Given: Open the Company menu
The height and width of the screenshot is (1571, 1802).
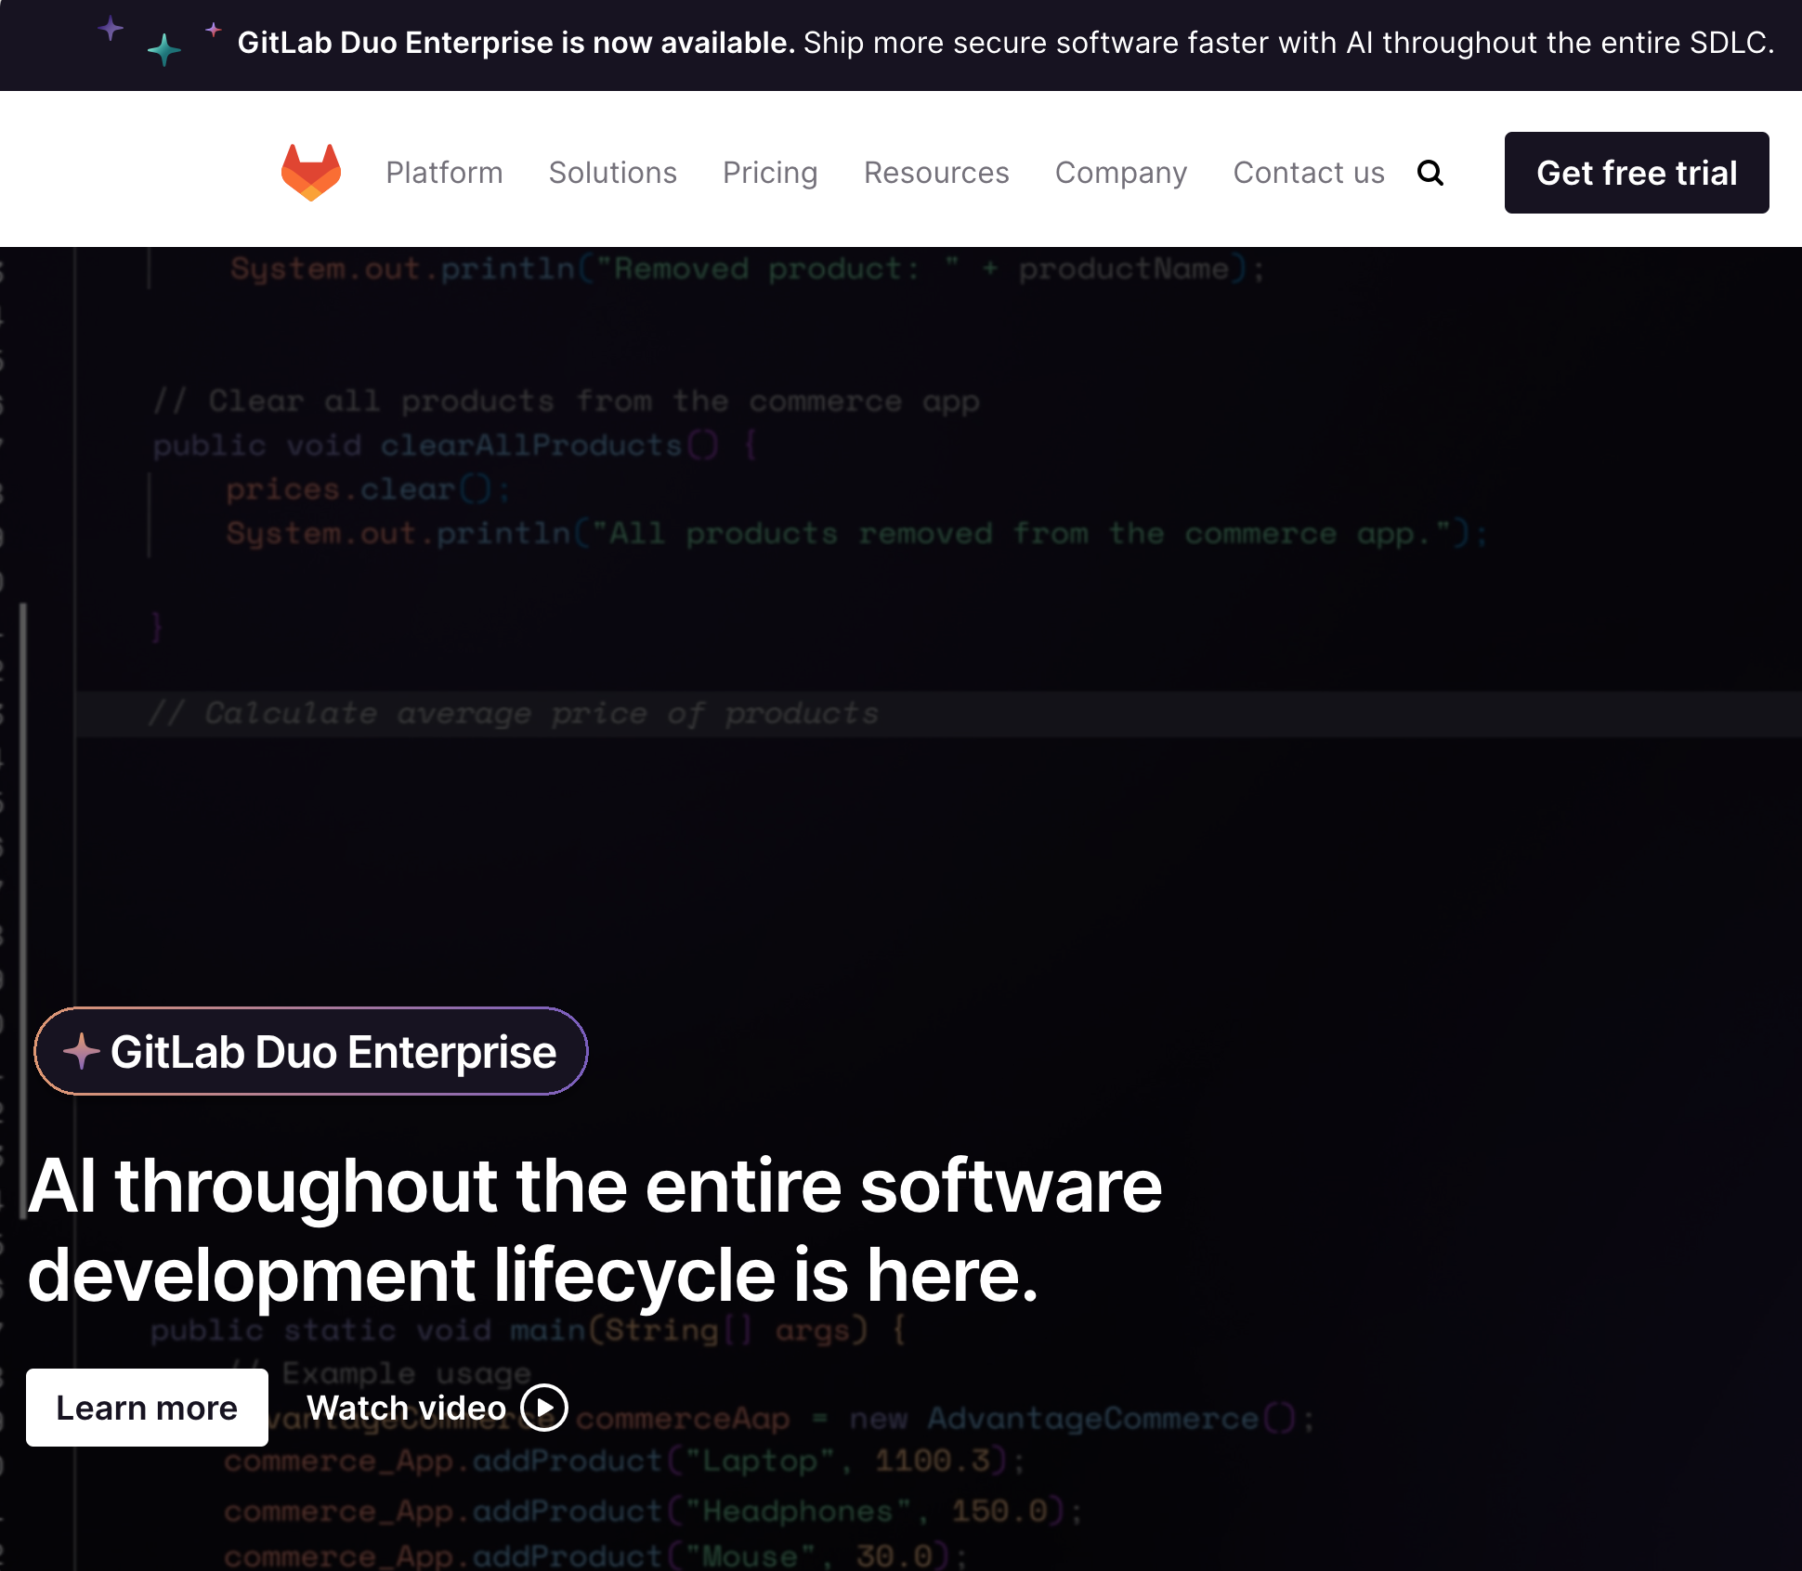Looking at the screenshot, I should coord(1121,173).
